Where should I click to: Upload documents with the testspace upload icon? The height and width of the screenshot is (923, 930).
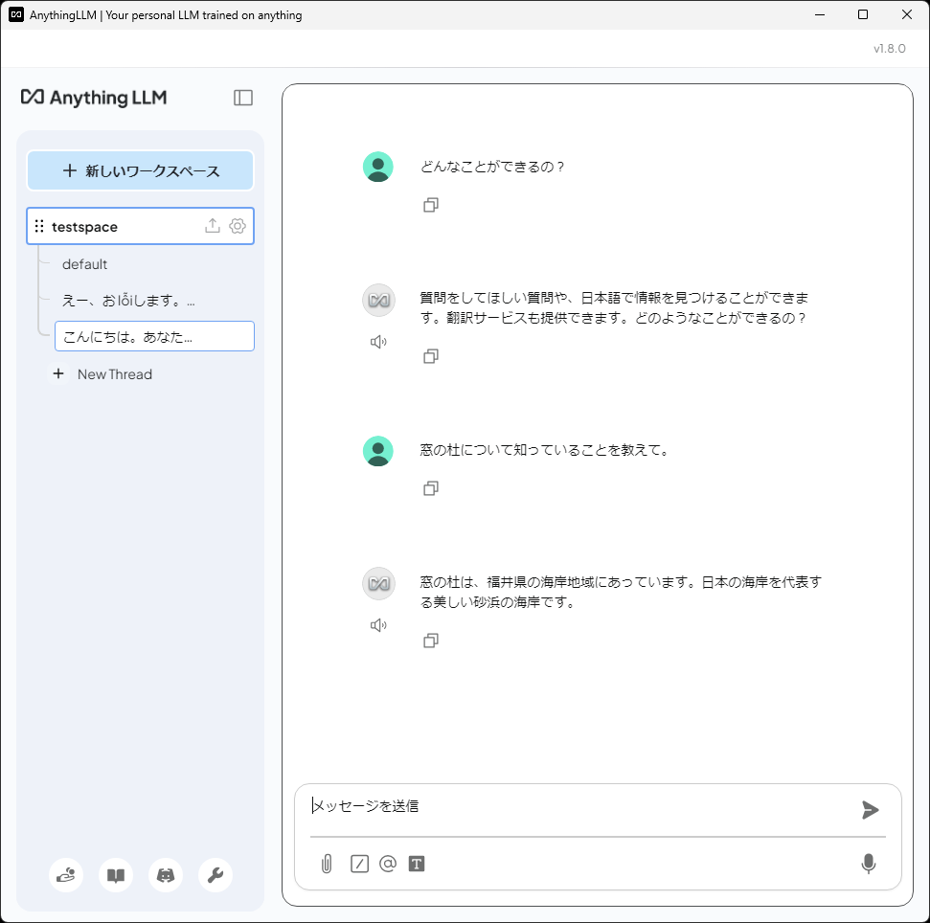212,226
